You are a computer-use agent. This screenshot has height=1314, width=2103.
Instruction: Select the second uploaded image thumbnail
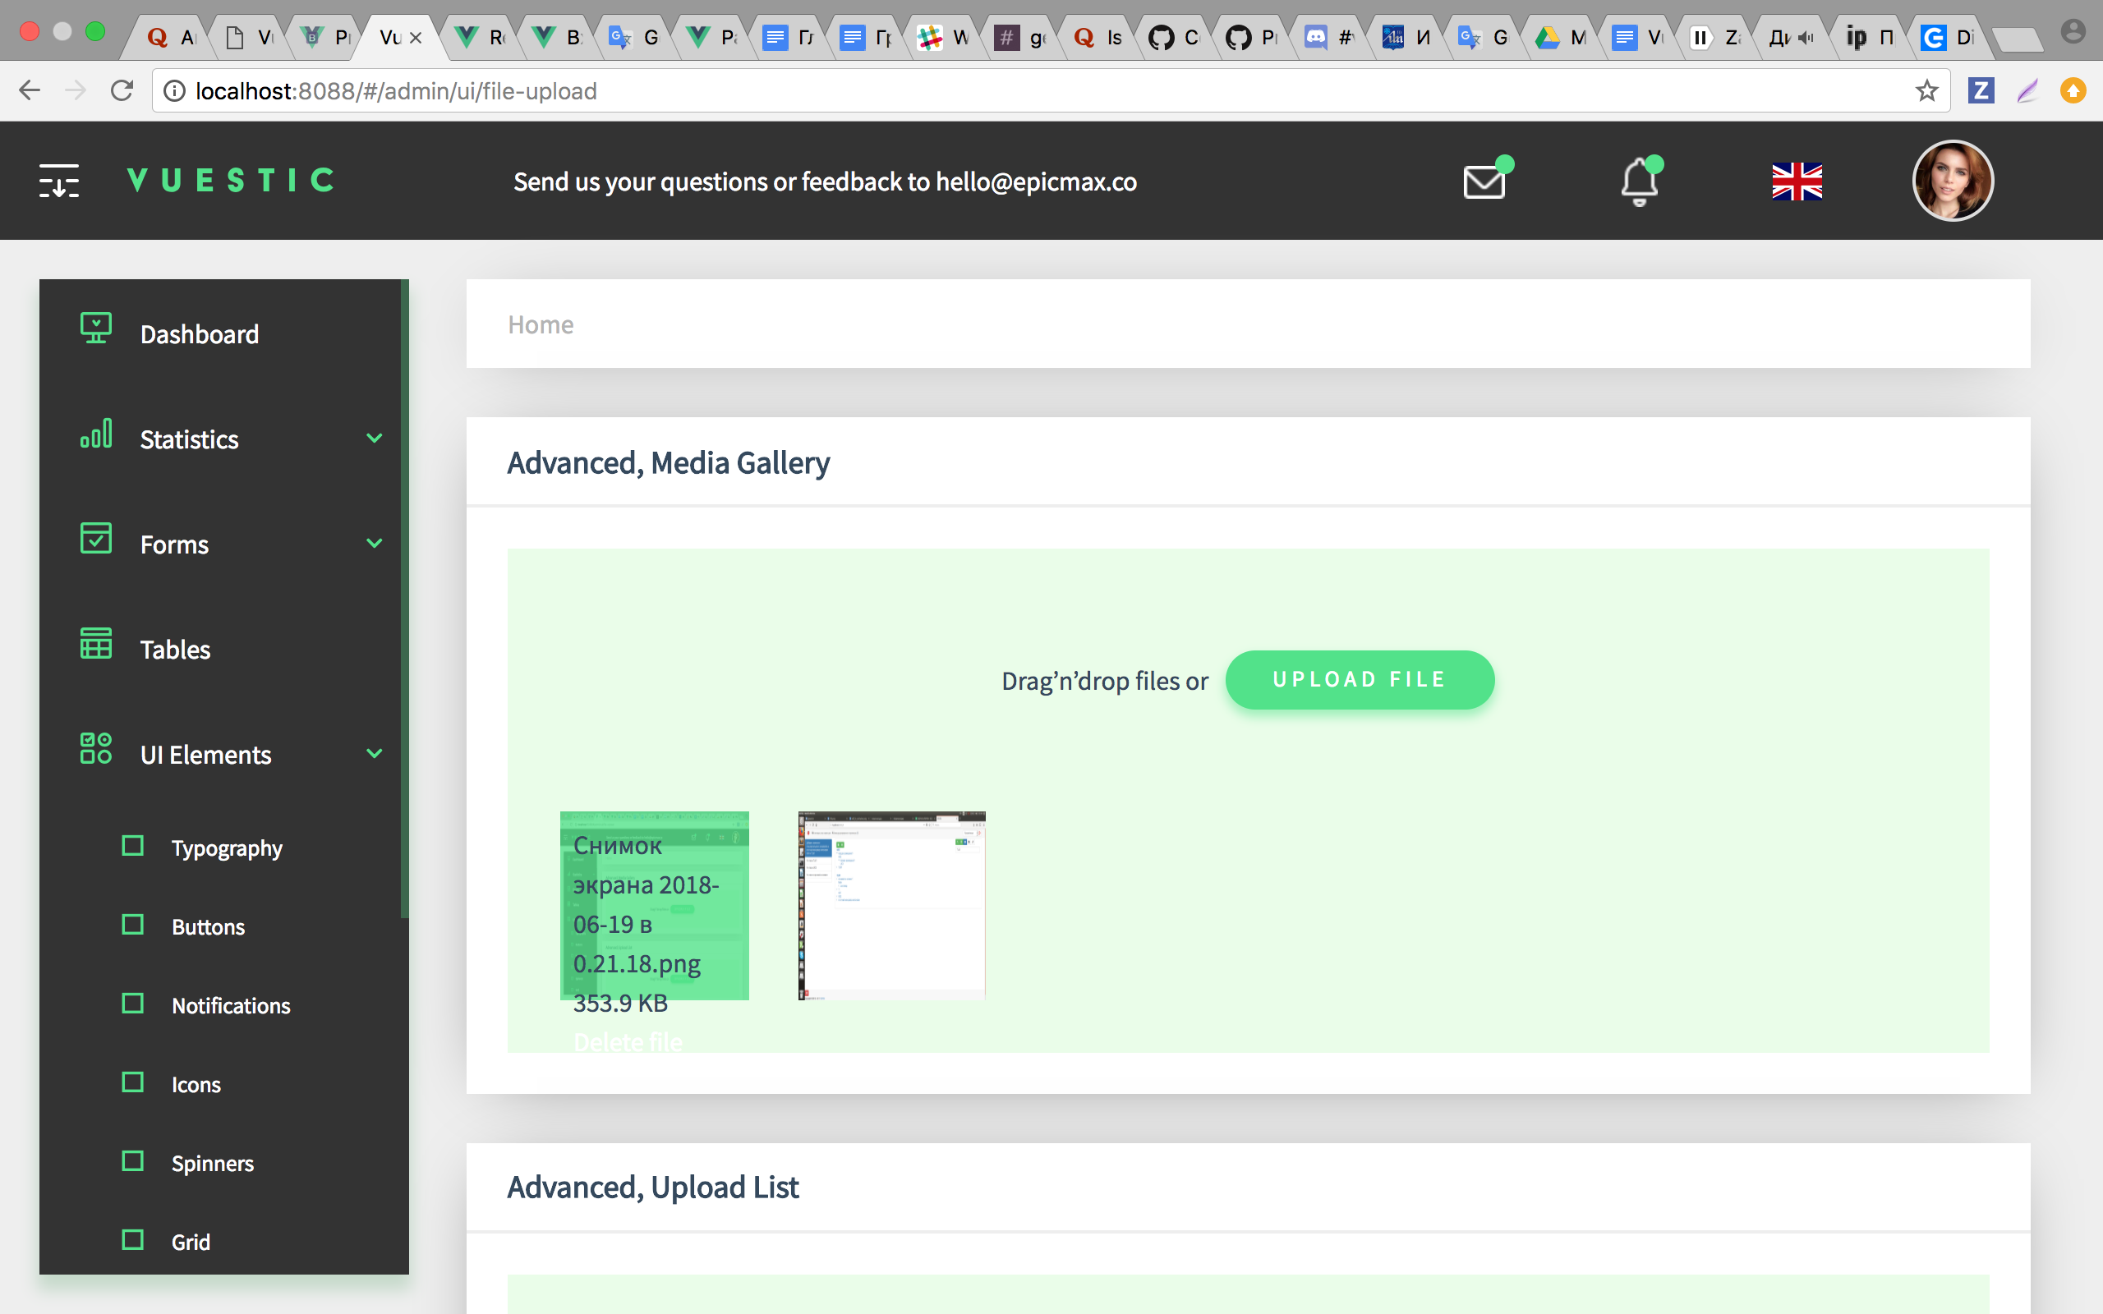pos(890,904)
